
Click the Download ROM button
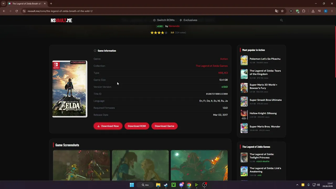137,126
